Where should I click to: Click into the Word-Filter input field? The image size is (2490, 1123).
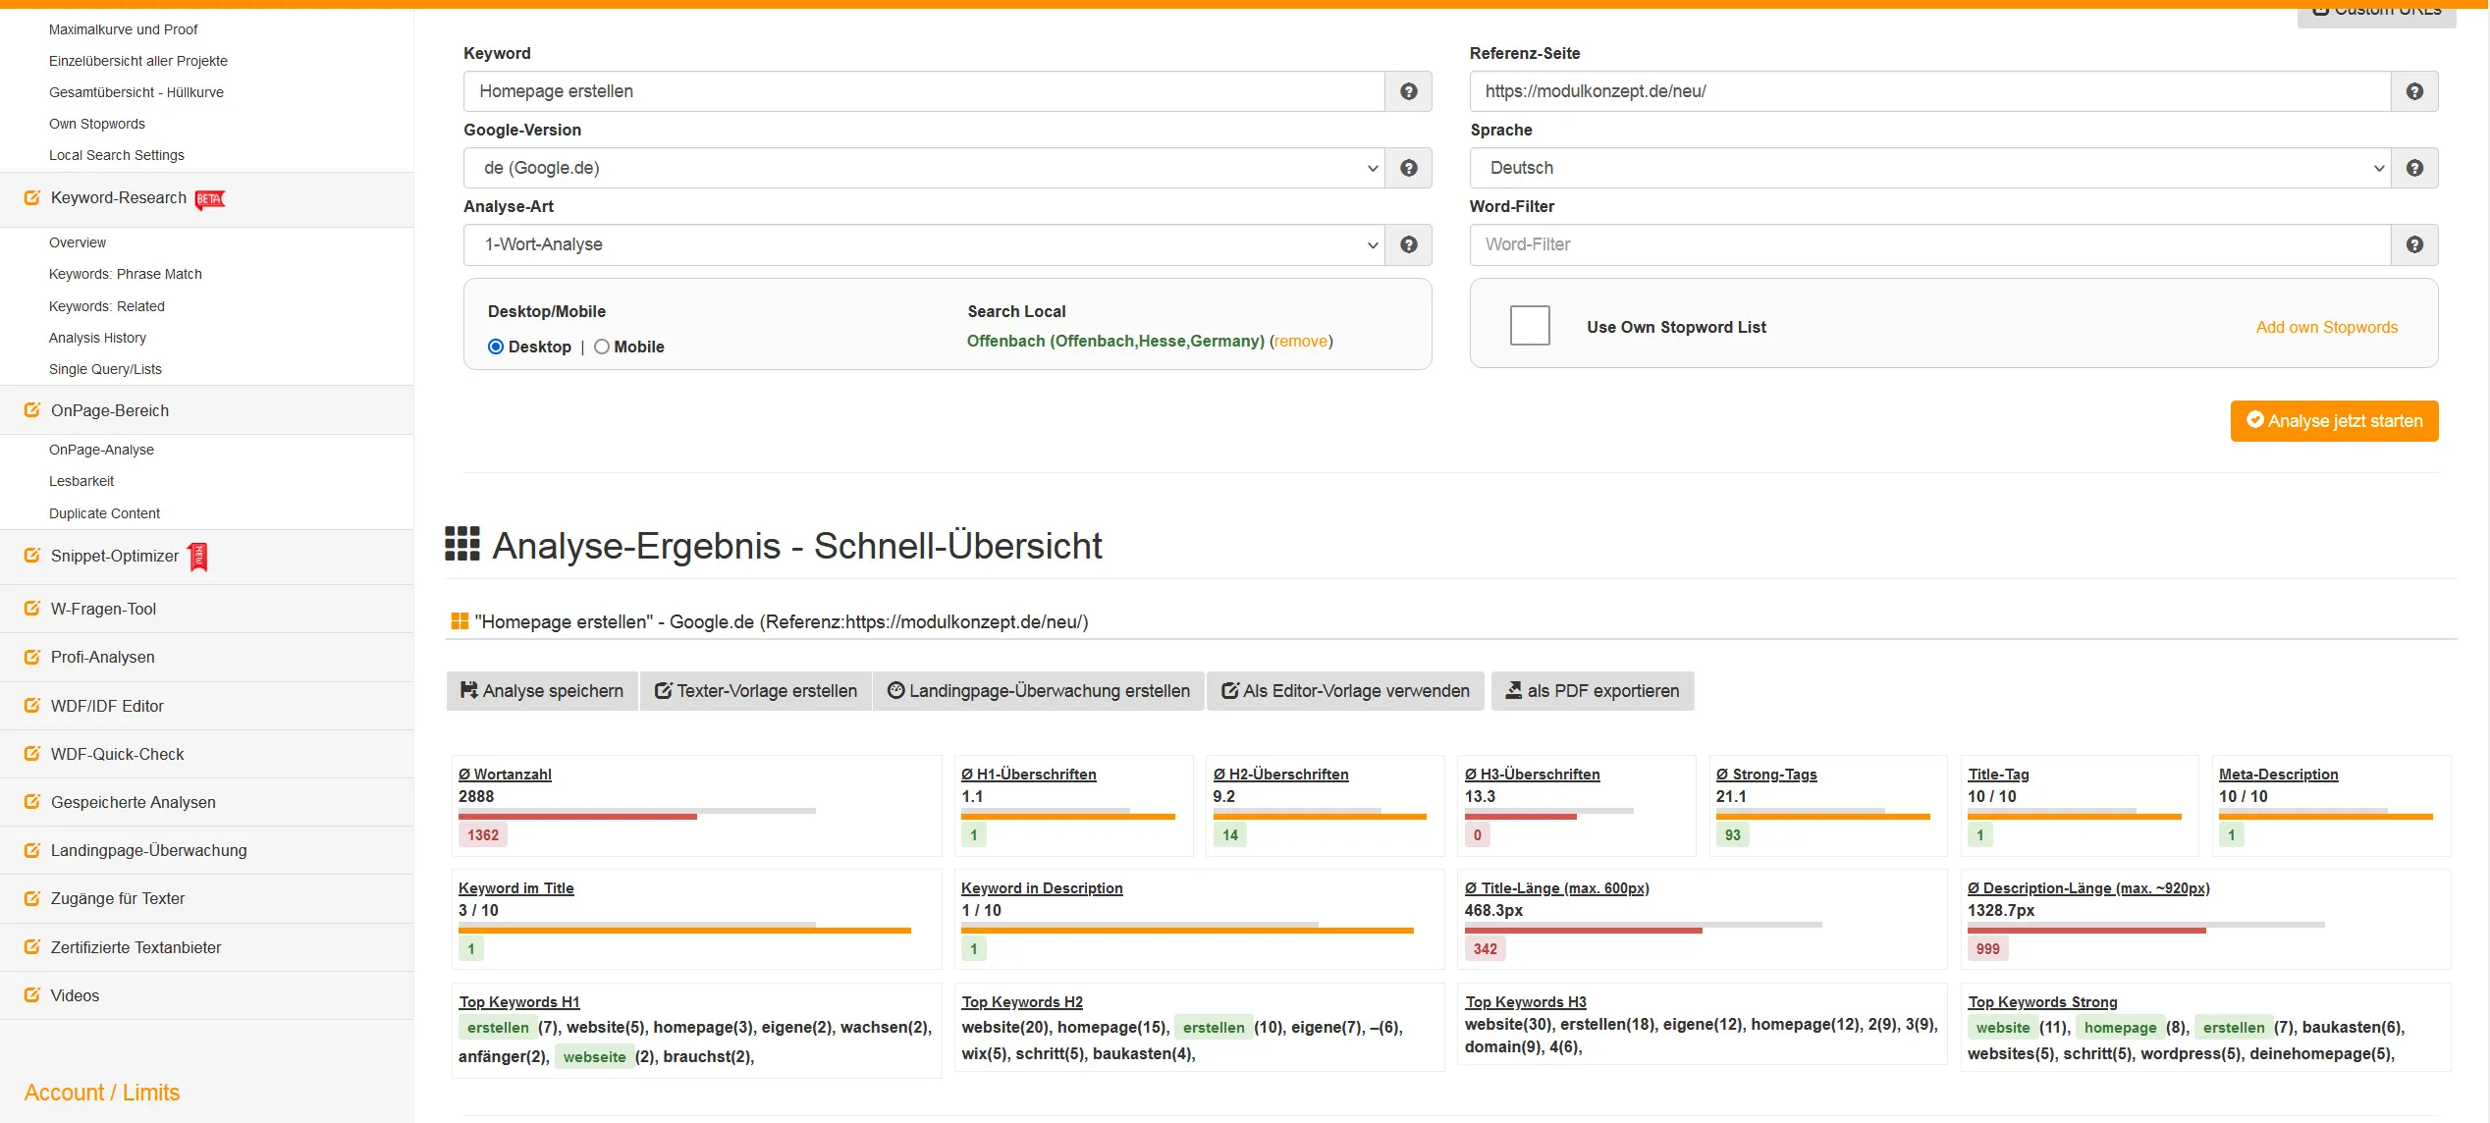(1929, 244)
